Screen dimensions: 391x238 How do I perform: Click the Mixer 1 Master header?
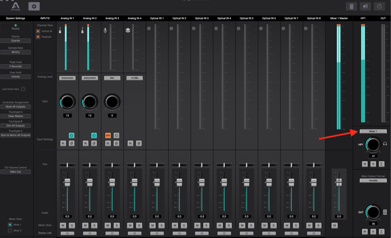[x=339, y=18]
